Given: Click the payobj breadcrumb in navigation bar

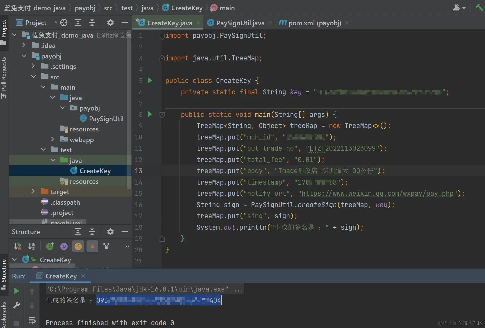Looking at the screenshot, I should 85,8.
